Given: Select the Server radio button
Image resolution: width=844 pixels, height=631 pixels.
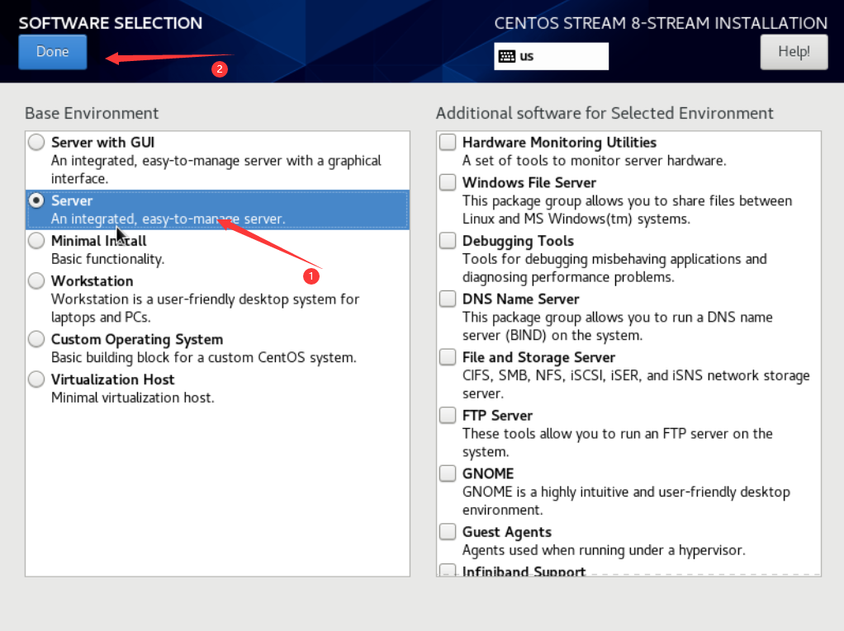Looking at the screenshot, I should (36, 200).
